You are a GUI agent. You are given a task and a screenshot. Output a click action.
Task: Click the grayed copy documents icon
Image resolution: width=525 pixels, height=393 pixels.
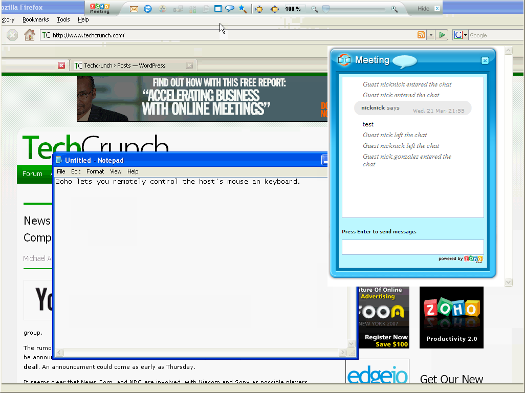click(206, 9)
